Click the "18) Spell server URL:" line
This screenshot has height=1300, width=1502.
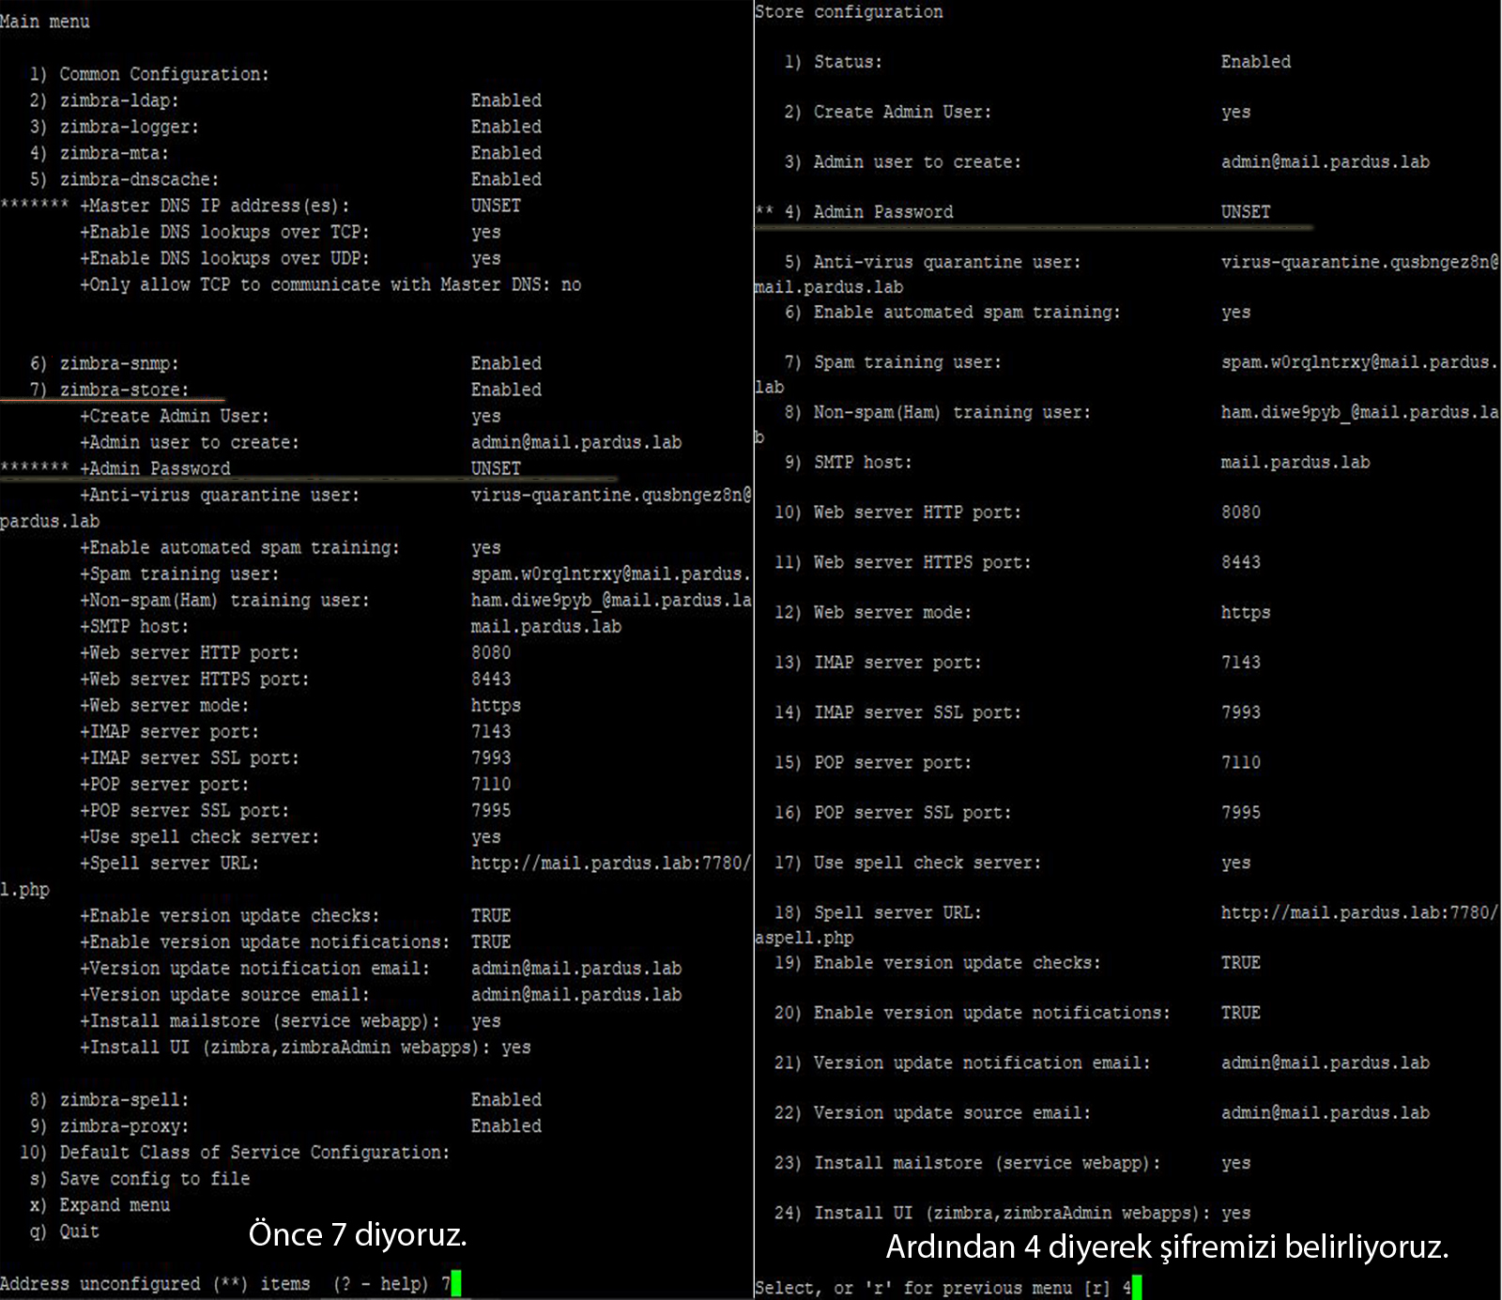point(878,912)
